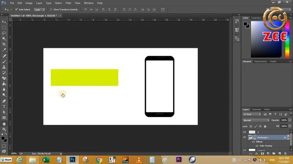Toggle Effects visibility eye

coord(253,142)
